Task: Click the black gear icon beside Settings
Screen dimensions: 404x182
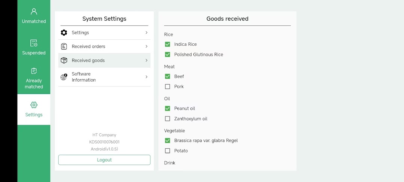Action: click(64, 33)
